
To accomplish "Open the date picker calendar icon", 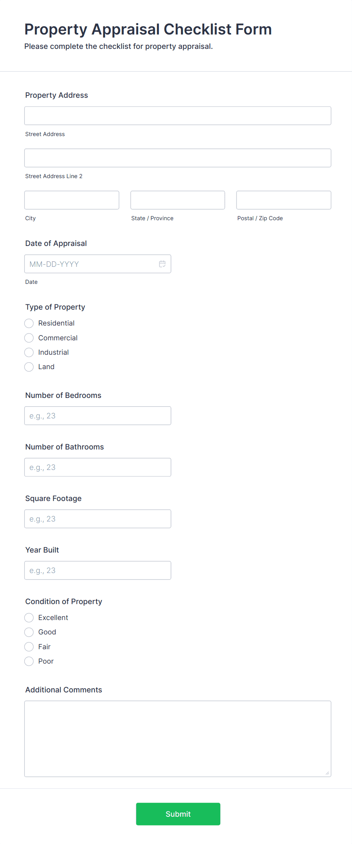I will 162,264.
